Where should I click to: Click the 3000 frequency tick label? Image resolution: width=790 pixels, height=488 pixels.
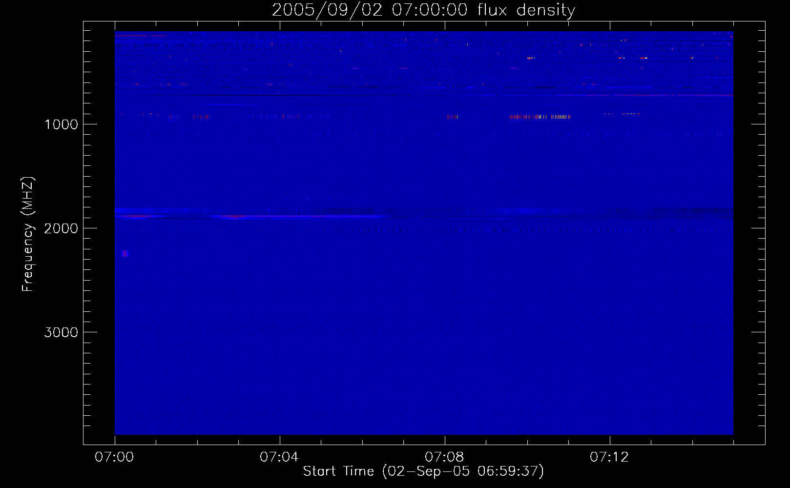(x=61, y=332)
